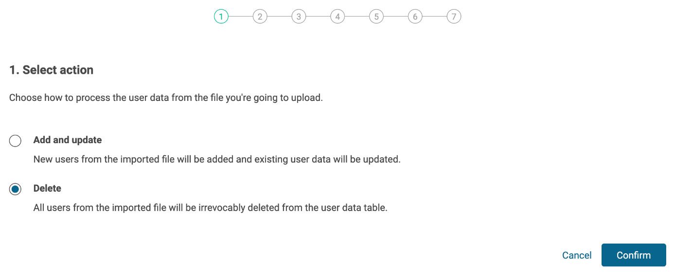This screenshot has width=674, height=278.
Task: Click the bold "Delete" option label
Action: click(x=47, y=188)
